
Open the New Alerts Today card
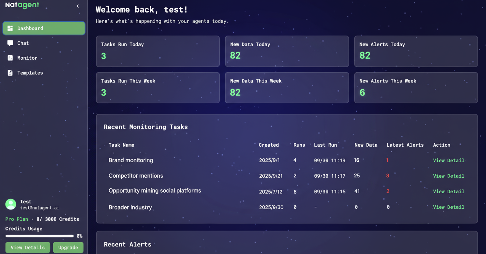click(x=416, y=51)
